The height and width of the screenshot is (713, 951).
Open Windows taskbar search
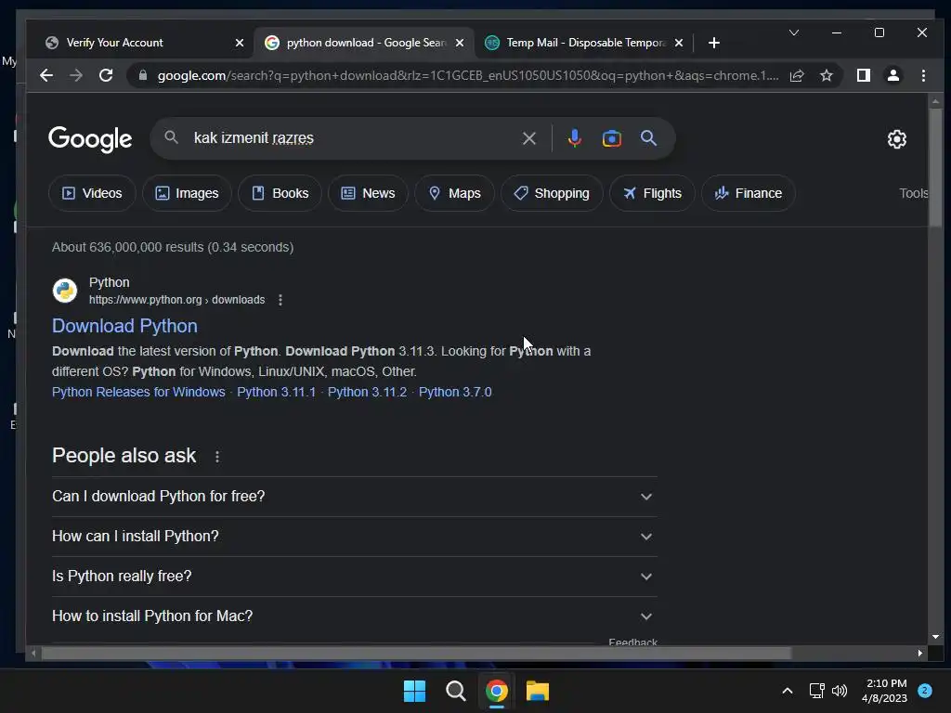point(455,691)
